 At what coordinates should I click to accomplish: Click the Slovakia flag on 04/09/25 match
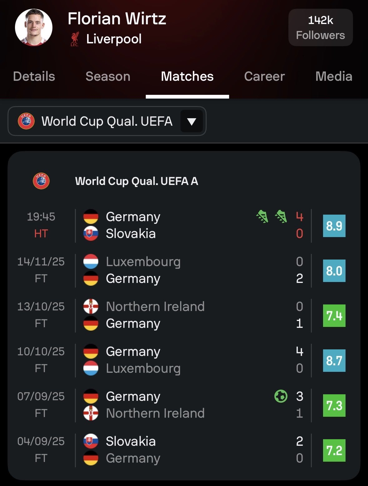tap(91, 441)
